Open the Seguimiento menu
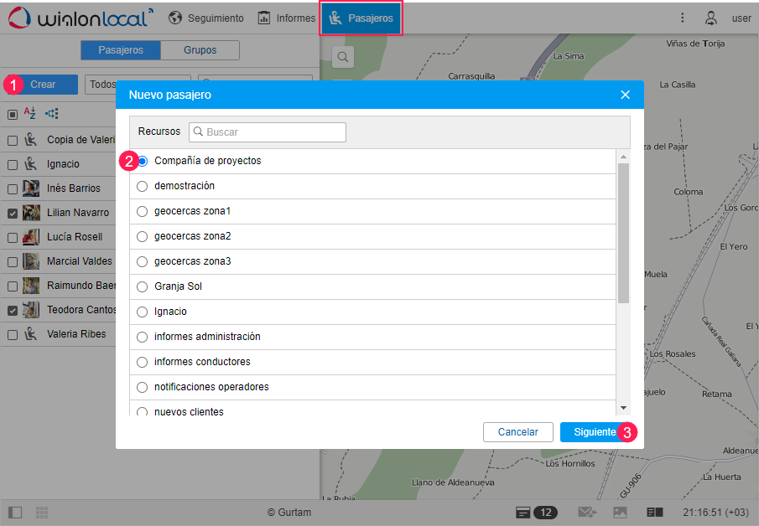Viewport: 759px width, 526px height. click(206, 18)
